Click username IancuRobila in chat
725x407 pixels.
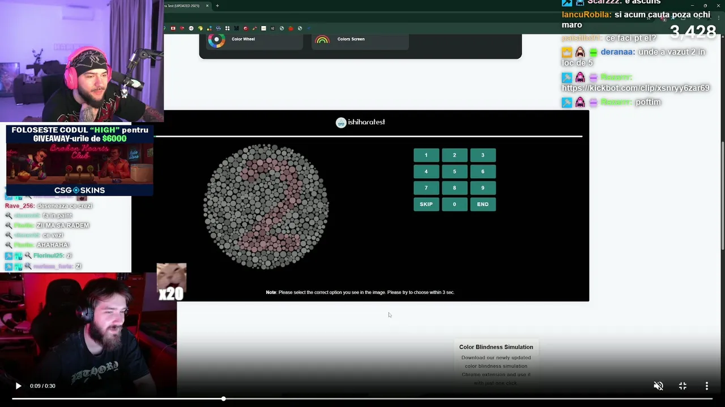click(586, 15)
